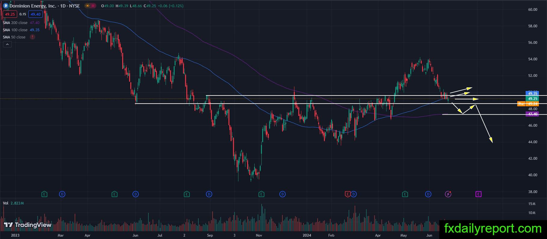Click the 44.00 price scale label
Image resolution: width=547 pixels, height=239 pixels.
pos(533,142)
